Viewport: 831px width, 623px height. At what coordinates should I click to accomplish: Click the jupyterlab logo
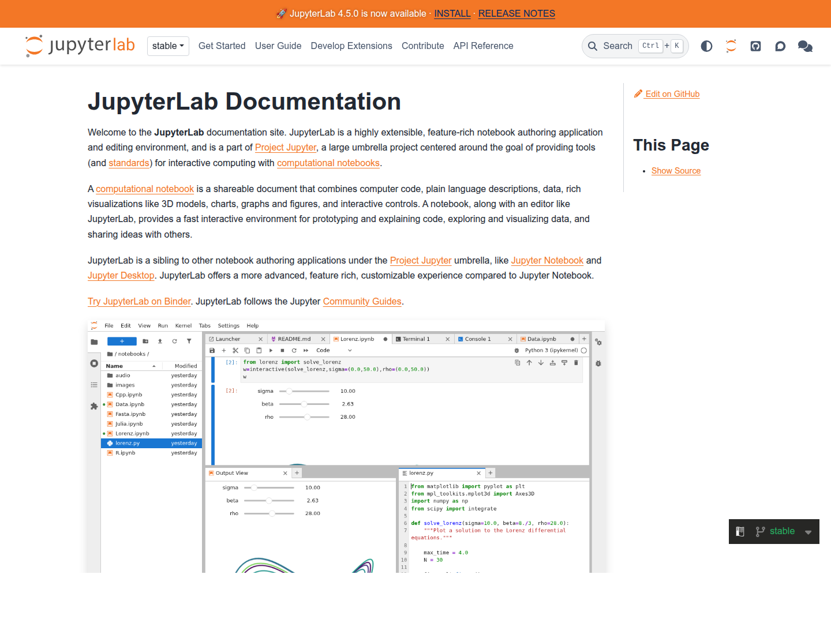(x=80, y=46)
